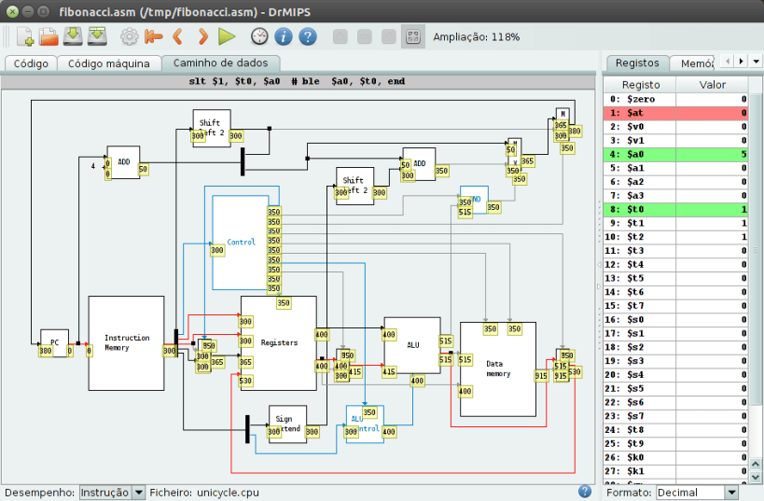Click the help icon below the datapath

pyautogui.click(x=585, y=491)
